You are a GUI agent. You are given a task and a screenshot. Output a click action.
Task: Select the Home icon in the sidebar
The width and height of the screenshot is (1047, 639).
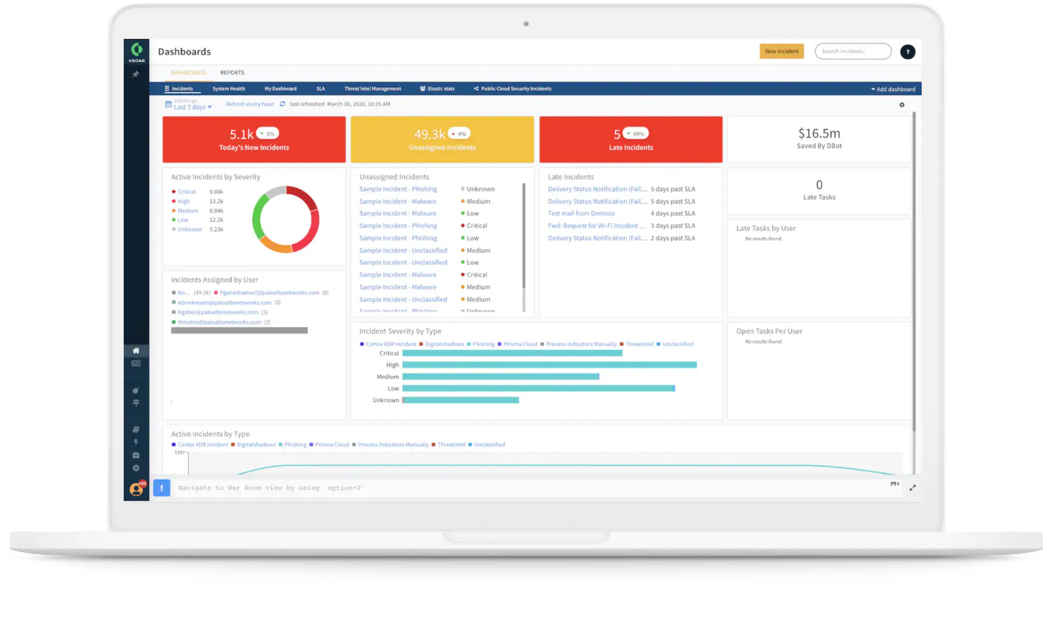[136, 351]
